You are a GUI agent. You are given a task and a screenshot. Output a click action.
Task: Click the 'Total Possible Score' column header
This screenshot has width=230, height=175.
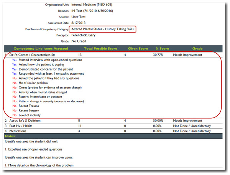point(100,49)
